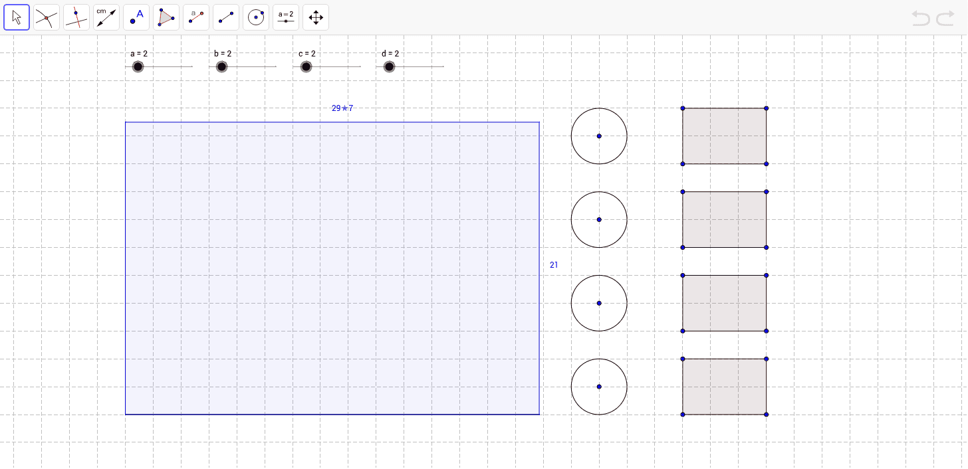Select the large blue rectangle
Image resolution: width=968 pixels, height=469 pixels.
pyautogui.click(x=332, y=268)
